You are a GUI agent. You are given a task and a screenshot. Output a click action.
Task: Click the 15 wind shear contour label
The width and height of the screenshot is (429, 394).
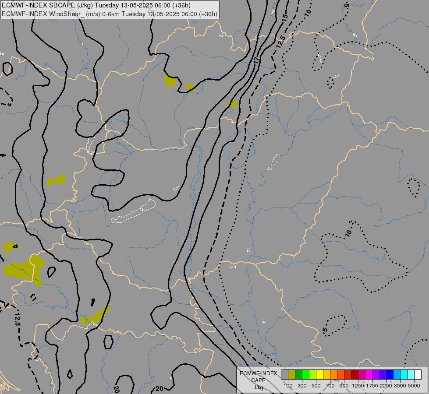pyautogui.click(x=285, y=17)
